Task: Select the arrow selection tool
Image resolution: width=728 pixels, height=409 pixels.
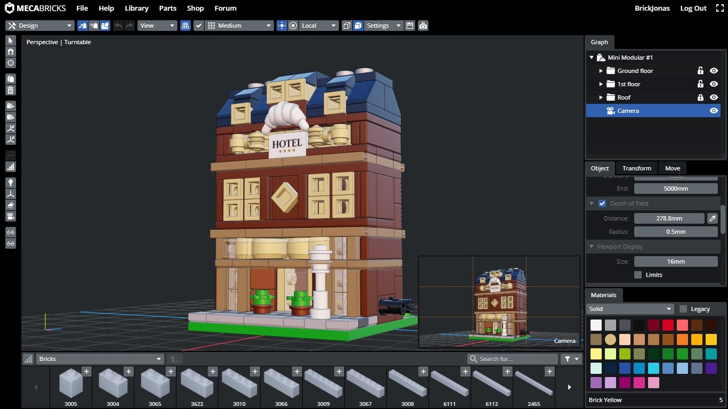Action: 10,40
